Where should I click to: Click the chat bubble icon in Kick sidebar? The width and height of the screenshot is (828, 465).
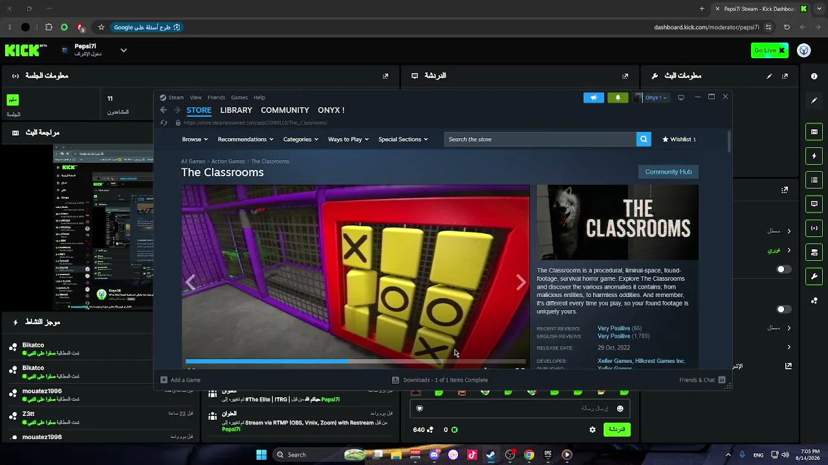tap(814, 204)
